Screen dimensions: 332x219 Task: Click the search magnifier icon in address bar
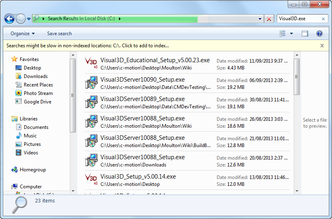[x=36, y=18]
